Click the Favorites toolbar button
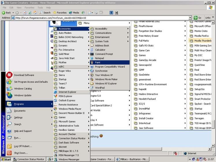Viewport: 216px width, 162px height. 60,13
